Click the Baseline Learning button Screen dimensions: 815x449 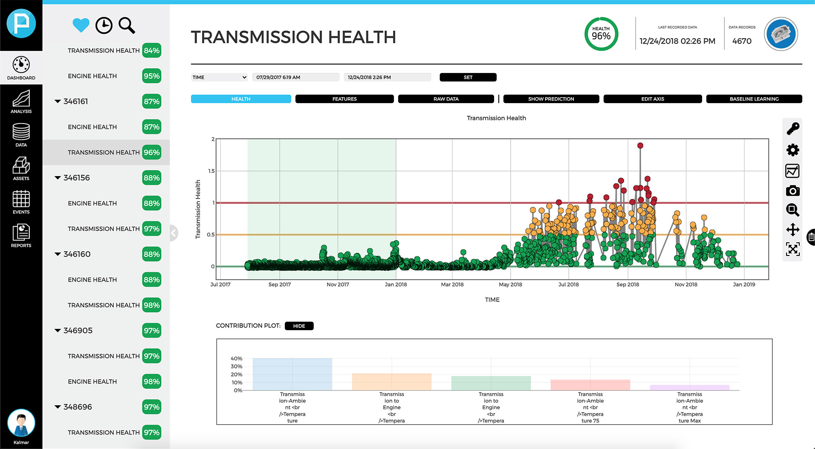(x=754, y=99)
